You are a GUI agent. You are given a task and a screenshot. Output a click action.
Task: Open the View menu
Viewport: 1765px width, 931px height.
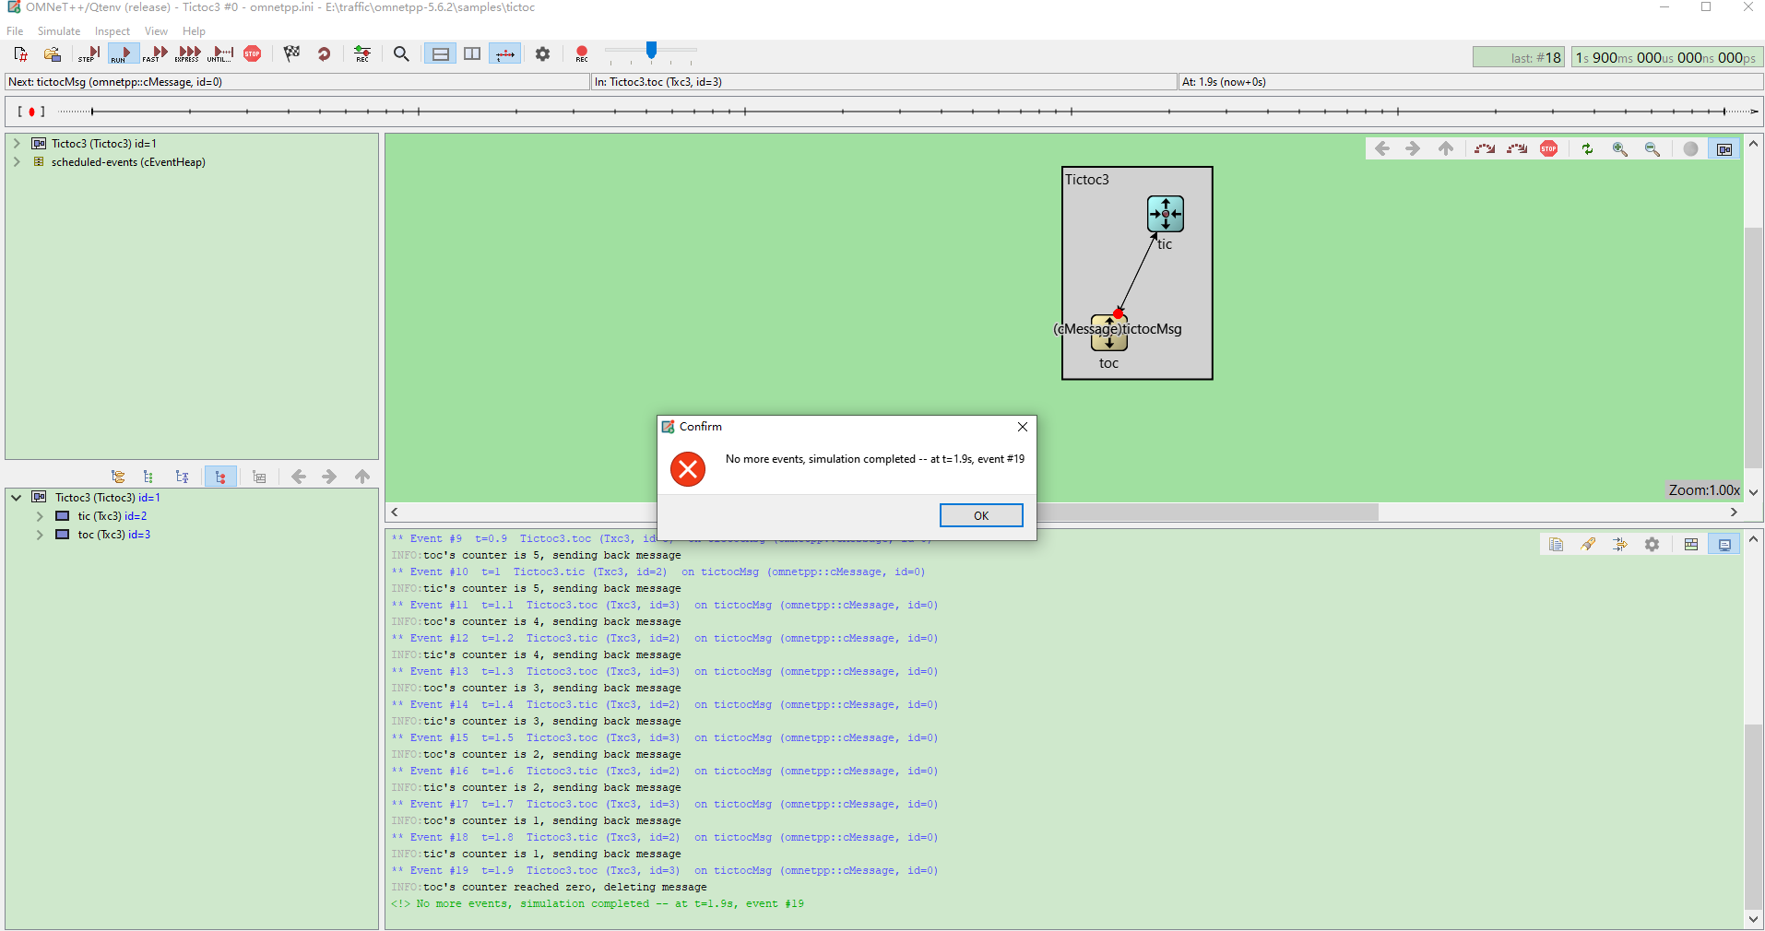click(156, 31)
